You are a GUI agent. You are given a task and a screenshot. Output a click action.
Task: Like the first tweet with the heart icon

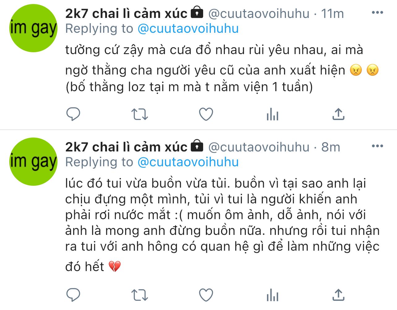(x=206, y=114)
